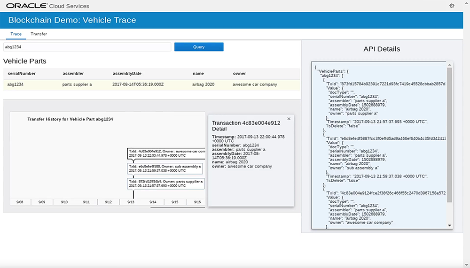This screenshot has height=268, width=470.
Task: Focus the serial number search field
Action: point(87,47)
